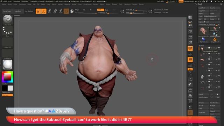Open the Texture Off picker
The height and width of the screenshot is (126, 224).
(x=7, y=54)
